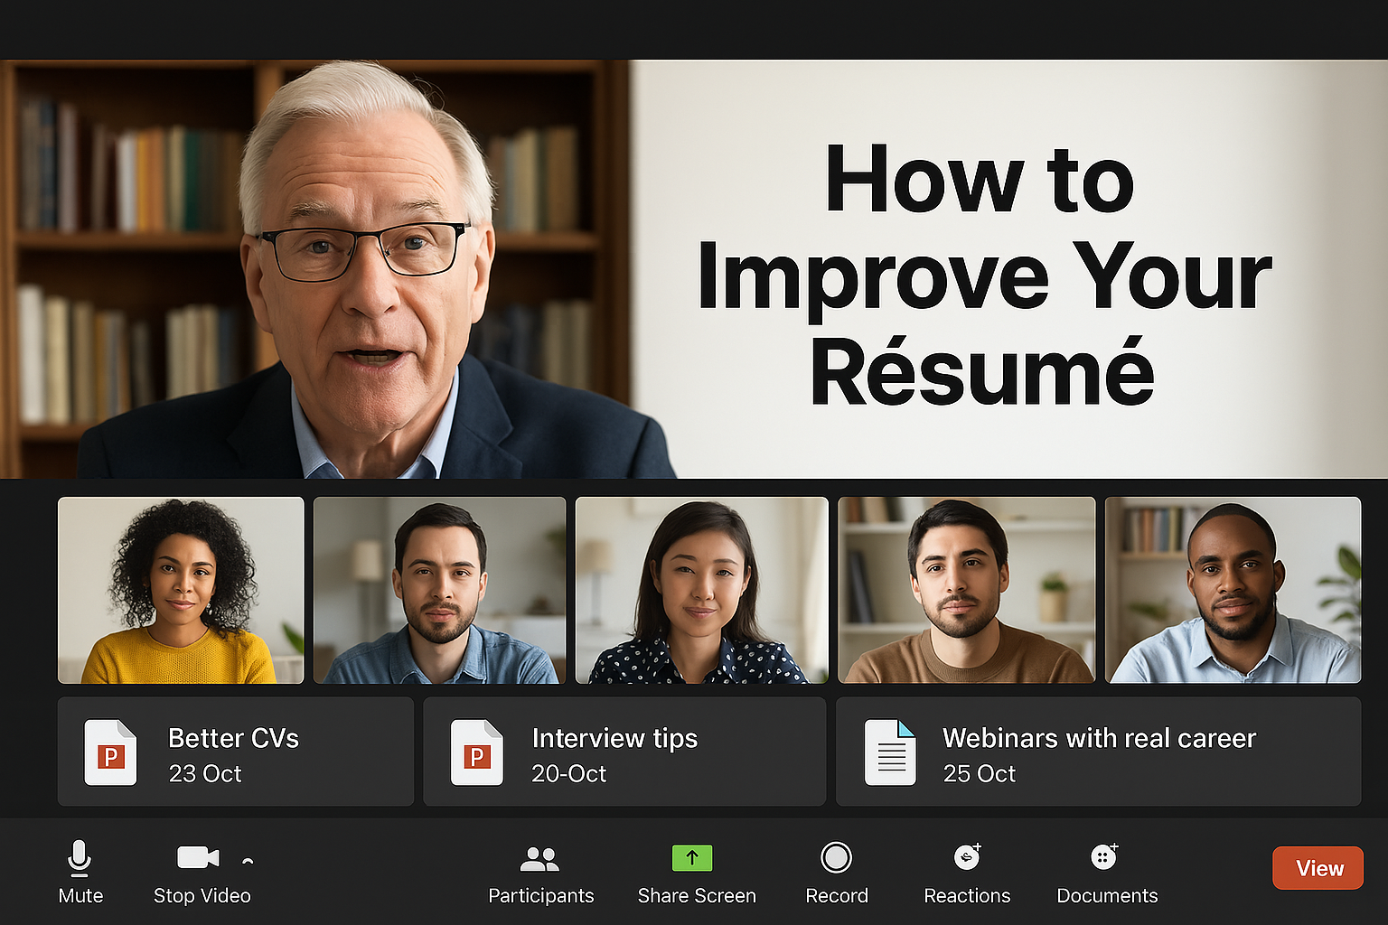Select the man in light blue shirt thumbnail
Image resolution: width=1388 pixels, height=925 pixels.
pos(1233,590)
